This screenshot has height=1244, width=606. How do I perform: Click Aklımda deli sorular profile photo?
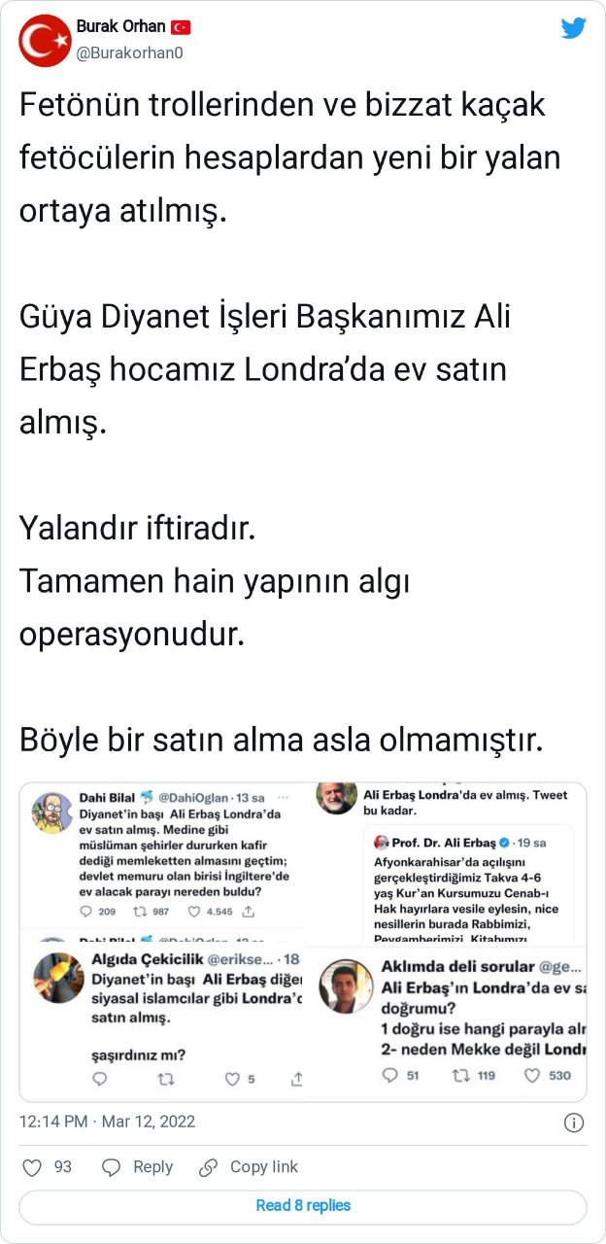pyautogui.click(x=346, y=986)
